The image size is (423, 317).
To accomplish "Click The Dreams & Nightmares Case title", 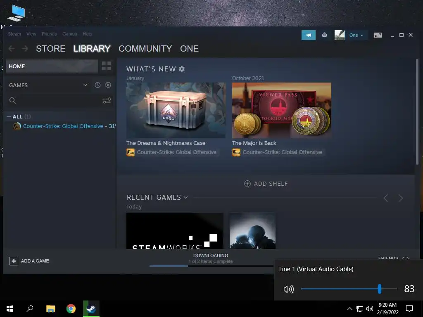I will 166,143.
